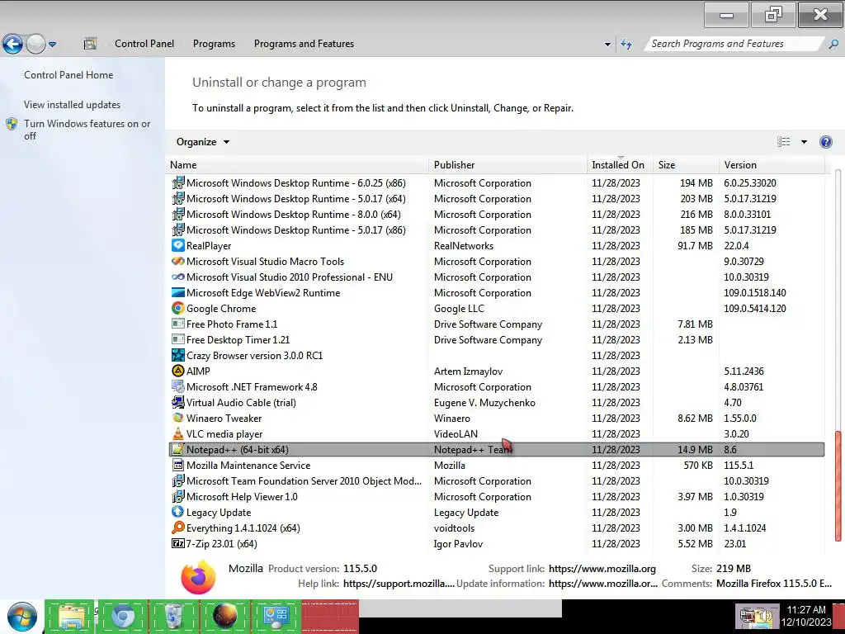Click the Free Desktop Timer 1.21 icon
This screenshot has width=845, height=634.
point(178,339)
